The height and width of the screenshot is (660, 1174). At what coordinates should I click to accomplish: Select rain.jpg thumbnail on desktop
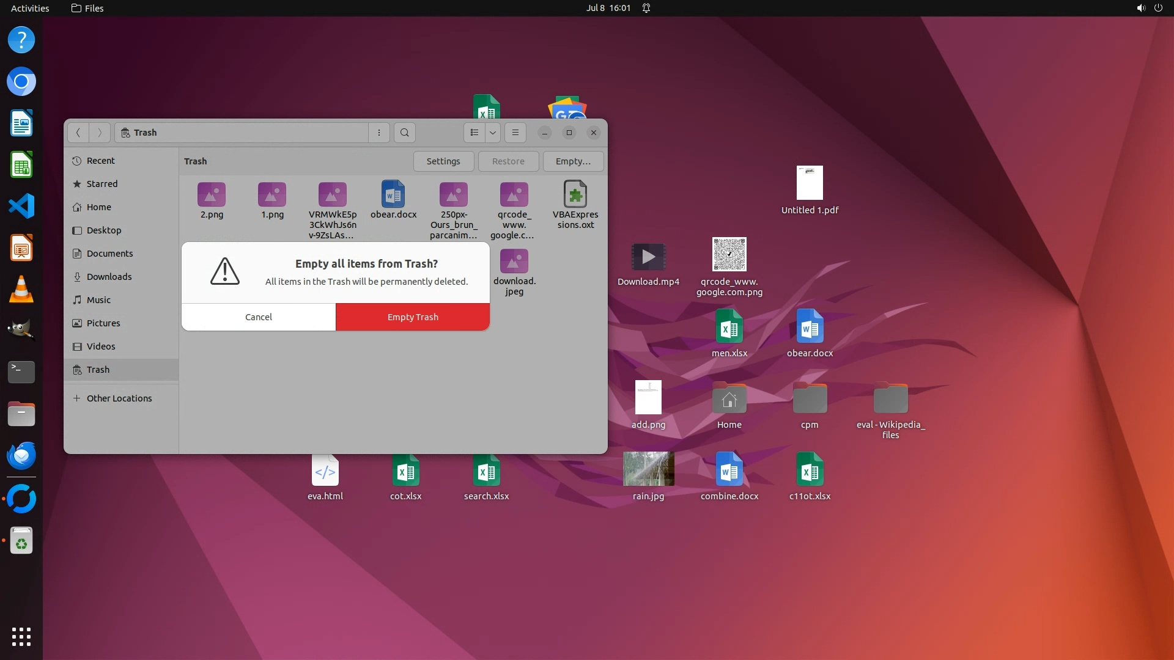648,469
